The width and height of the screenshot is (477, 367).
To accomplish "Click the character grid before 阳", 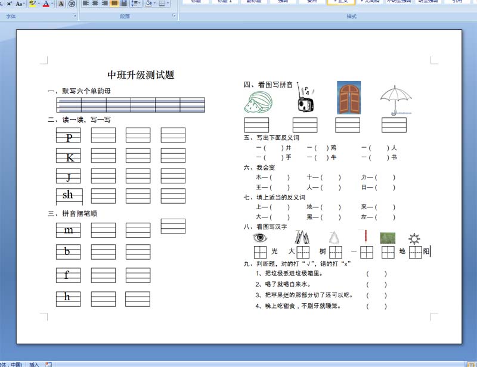I will pyautogui.click(x=416, y=253).
